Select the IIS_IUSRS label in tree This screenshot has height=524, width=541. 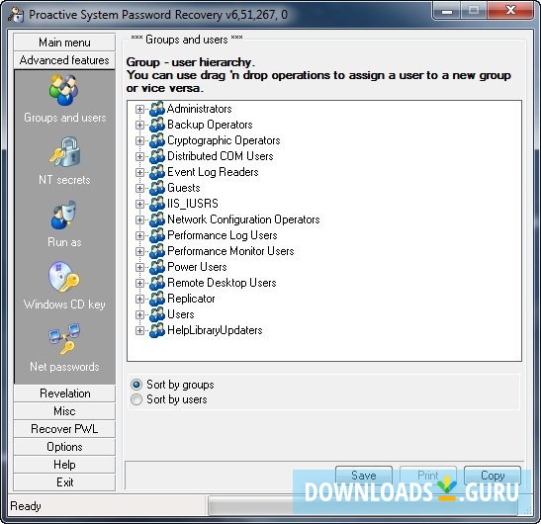pyautogui.click(x=193, y=204)
